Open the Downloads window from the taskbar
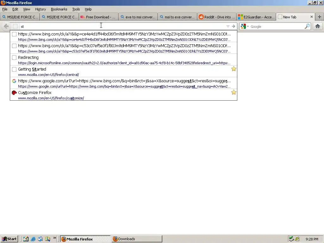Screen dimensions: 324x243 [x=137, y=239]
